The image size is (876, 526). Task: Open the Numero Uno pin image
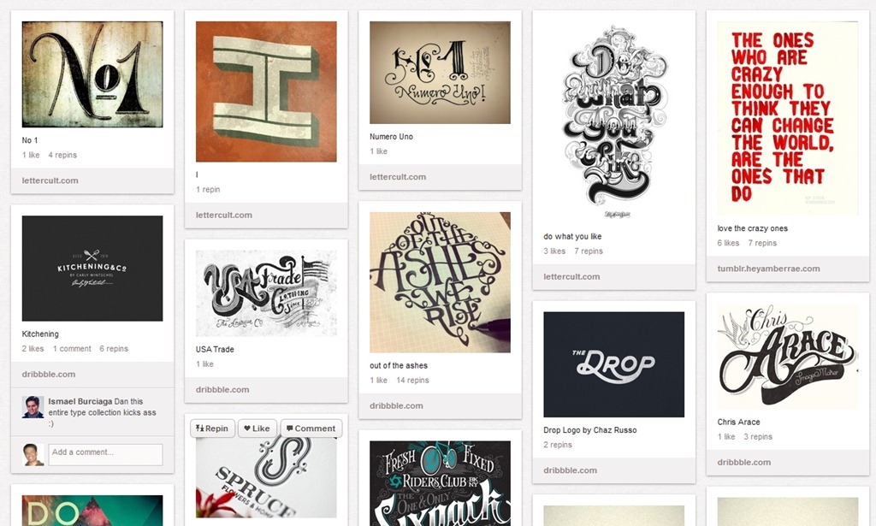point(440,73)
